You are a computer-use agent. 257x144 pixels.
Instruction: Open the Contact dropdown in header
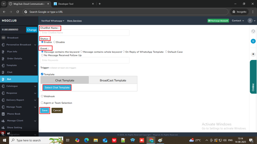pos(238,20)
